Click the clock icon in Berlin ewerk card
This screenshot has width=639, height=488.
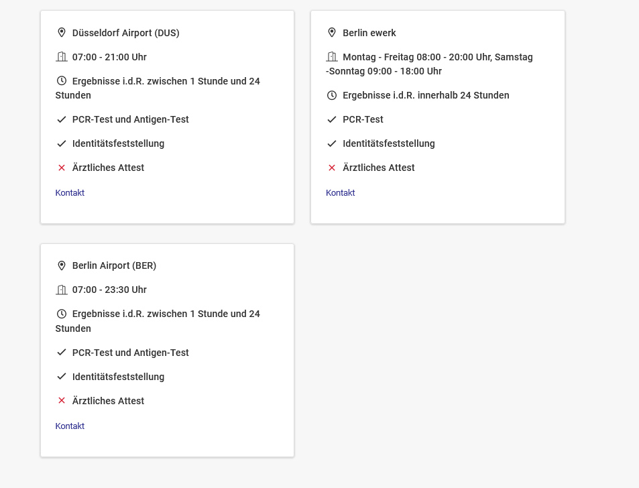click(x=332, y=95)
